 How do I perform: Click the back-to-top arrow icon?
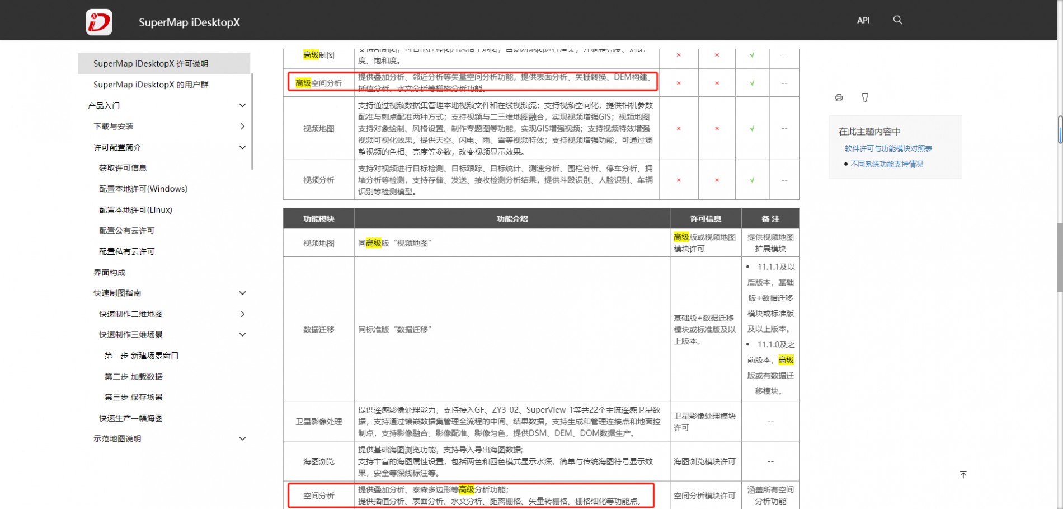pyautogui.click(x=963, y=475)
